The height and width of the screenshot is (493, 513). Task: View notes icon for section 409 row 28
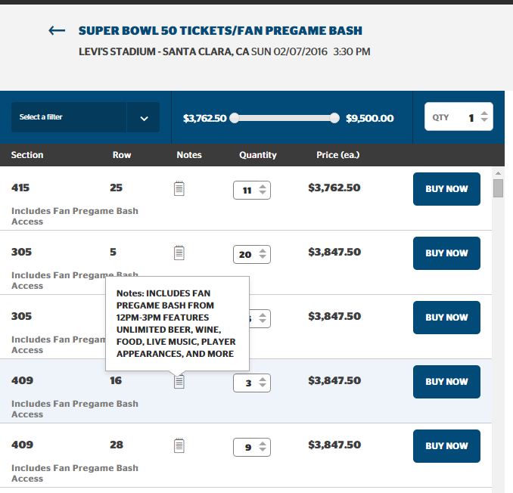(x=179, y=445)
